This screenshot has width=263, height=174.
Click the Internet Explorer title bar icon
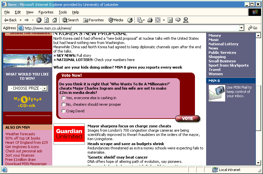click(4, 4)
